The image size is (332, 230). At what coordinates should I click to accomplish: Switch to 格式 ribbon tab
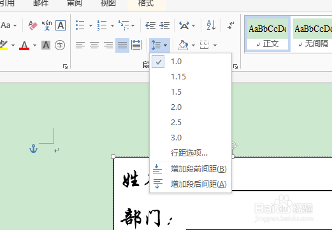click(x=146, y=4)
